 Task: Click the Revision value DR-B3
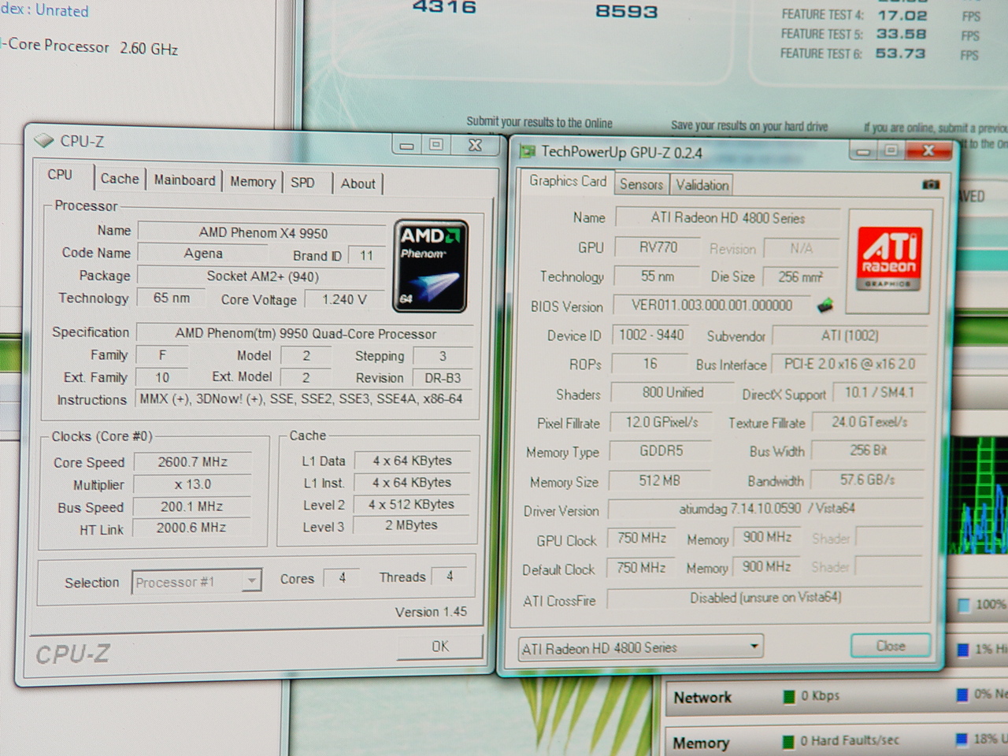pos(443,378)
